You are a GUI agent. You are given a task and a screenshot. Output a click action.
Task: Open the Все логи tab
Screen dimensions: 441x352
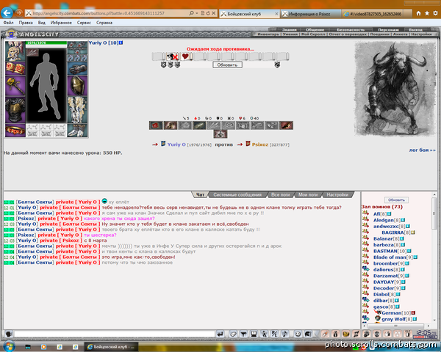point(281,194)
